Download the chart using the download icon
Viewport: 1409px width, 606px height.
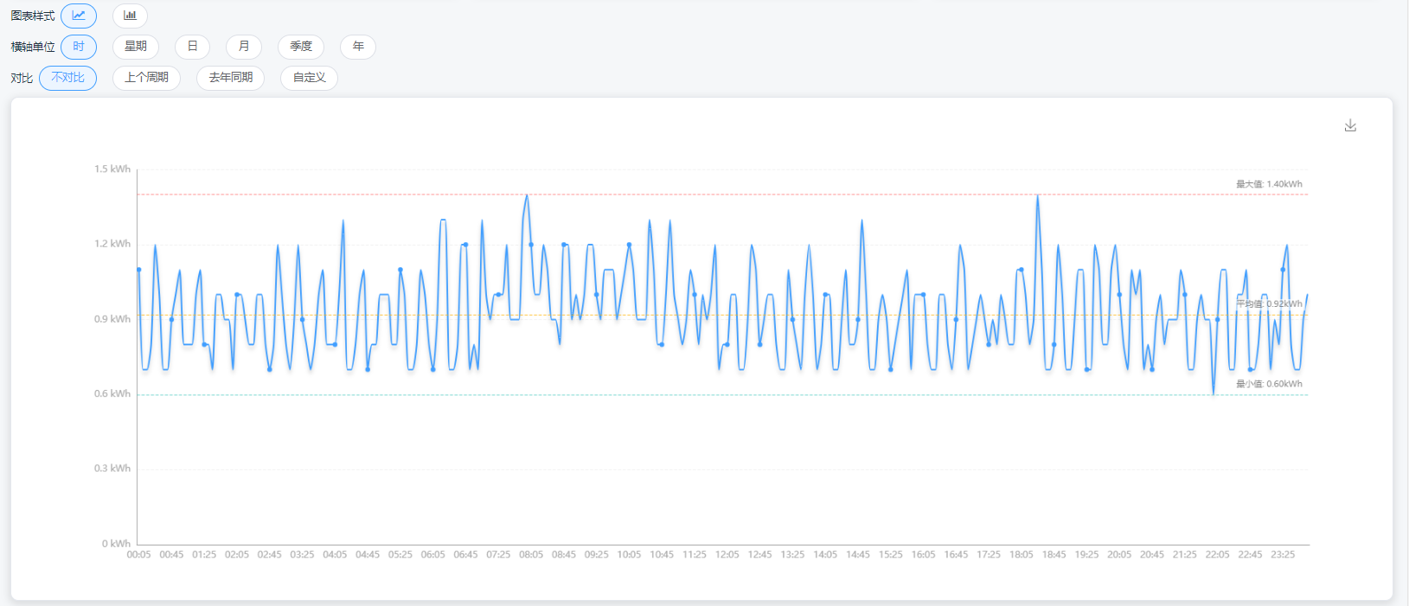(1350, 126)
